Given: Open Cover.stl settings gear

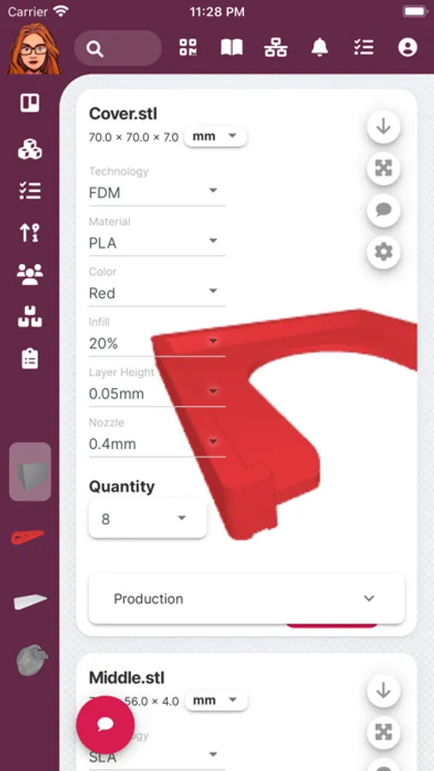Looking at the screenshot, I should (383, 252).
